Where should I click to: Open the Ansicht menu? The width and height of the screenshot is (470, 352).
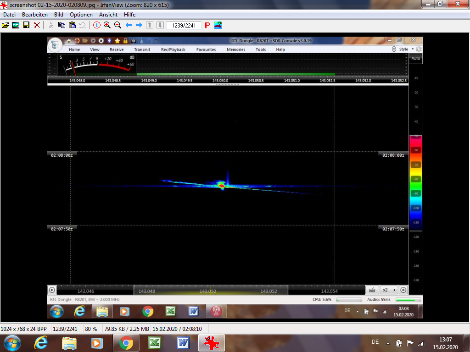click(108, 14)
